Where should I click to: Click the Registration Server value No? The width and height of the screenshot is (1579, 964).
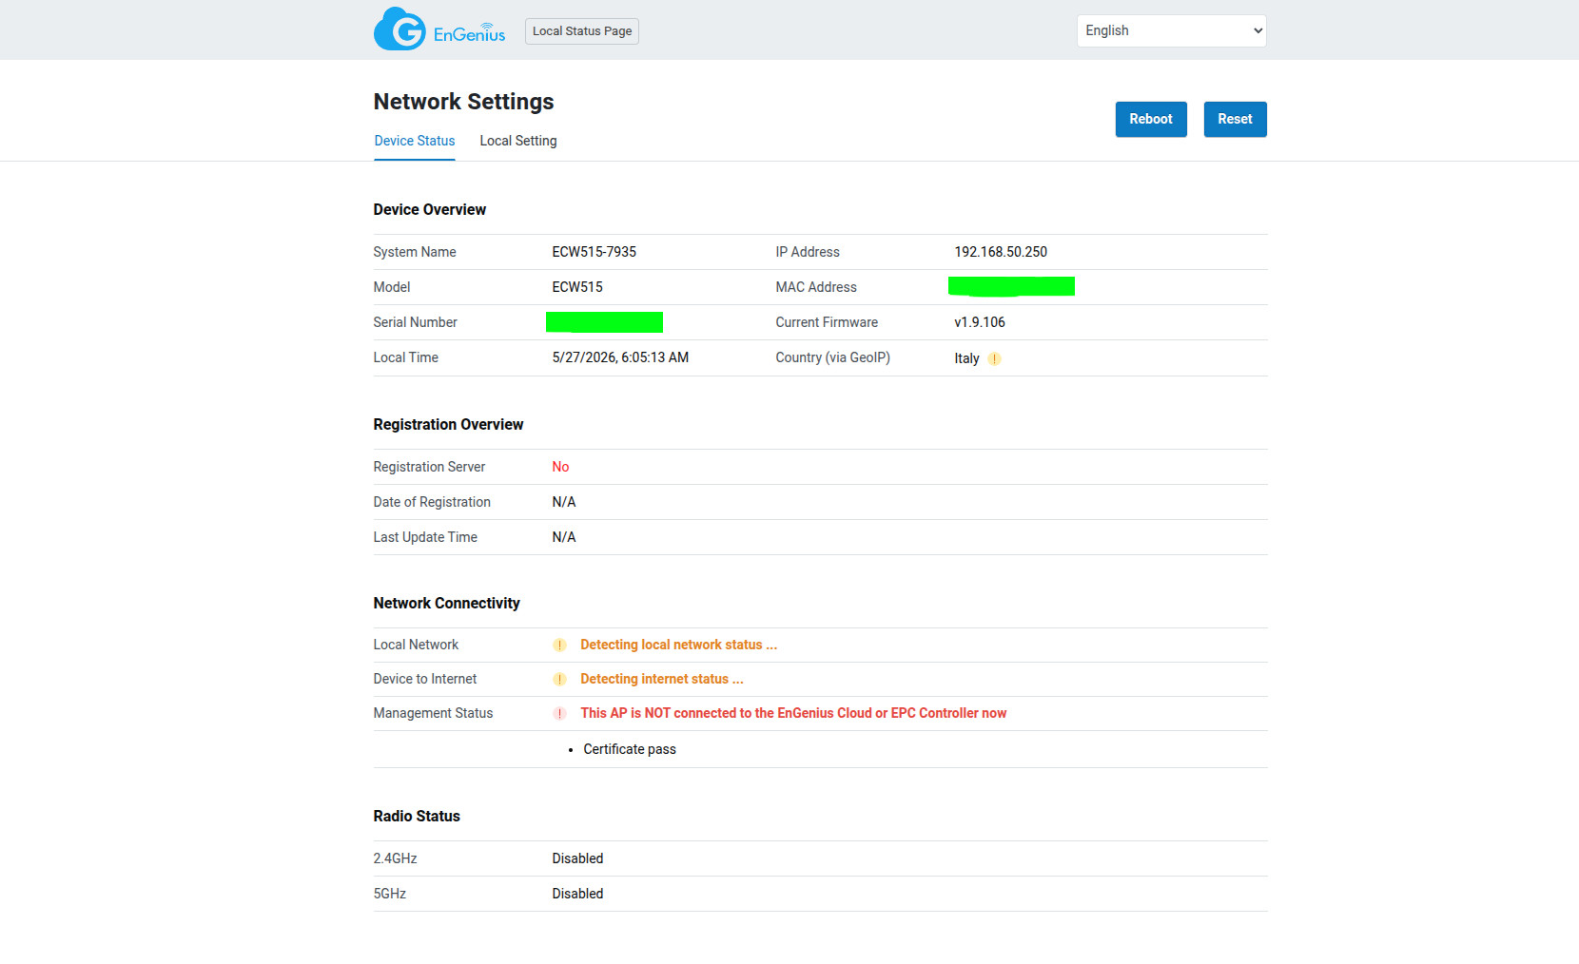(560, 467)
